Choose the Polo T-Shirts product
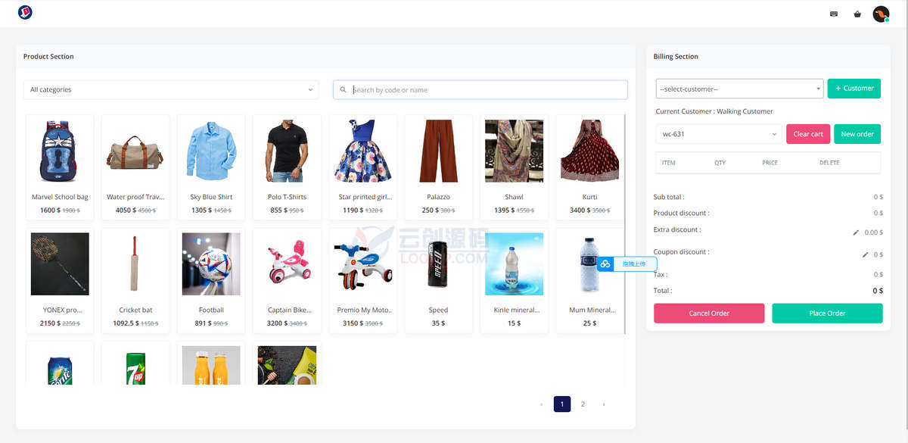This screenshot has width=908, height=443. pyautogui.click(x=287, y=167)
